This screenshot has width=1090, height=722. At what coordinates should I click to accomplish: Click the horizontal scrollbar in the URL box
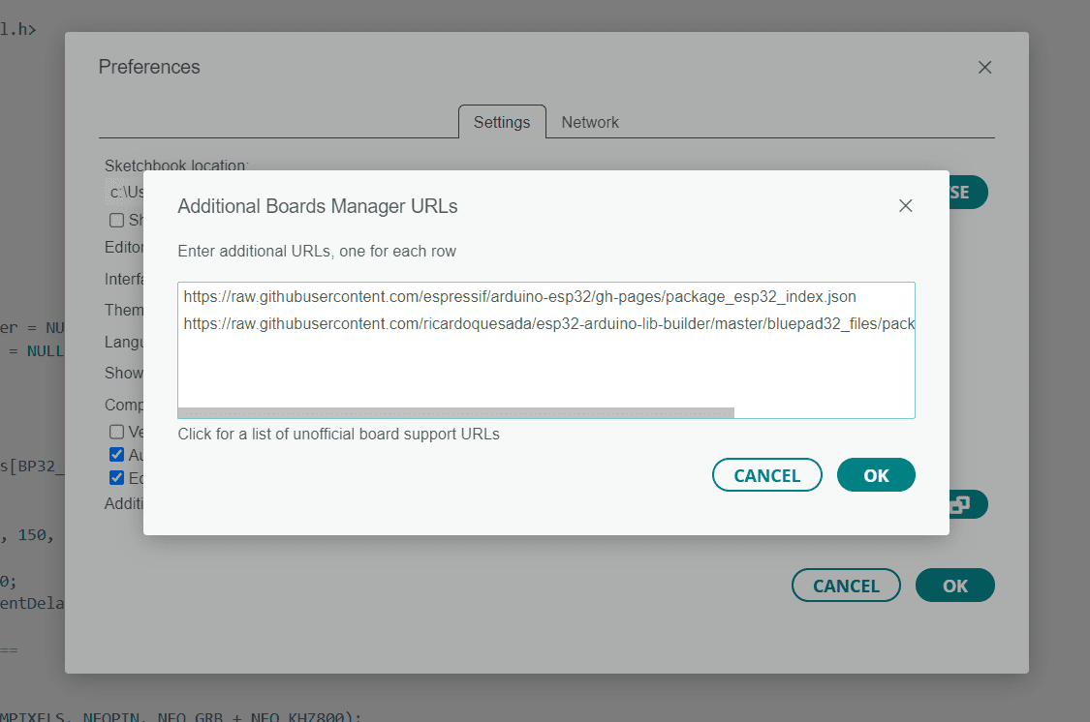pyautogui.click(x=455, y=412)
